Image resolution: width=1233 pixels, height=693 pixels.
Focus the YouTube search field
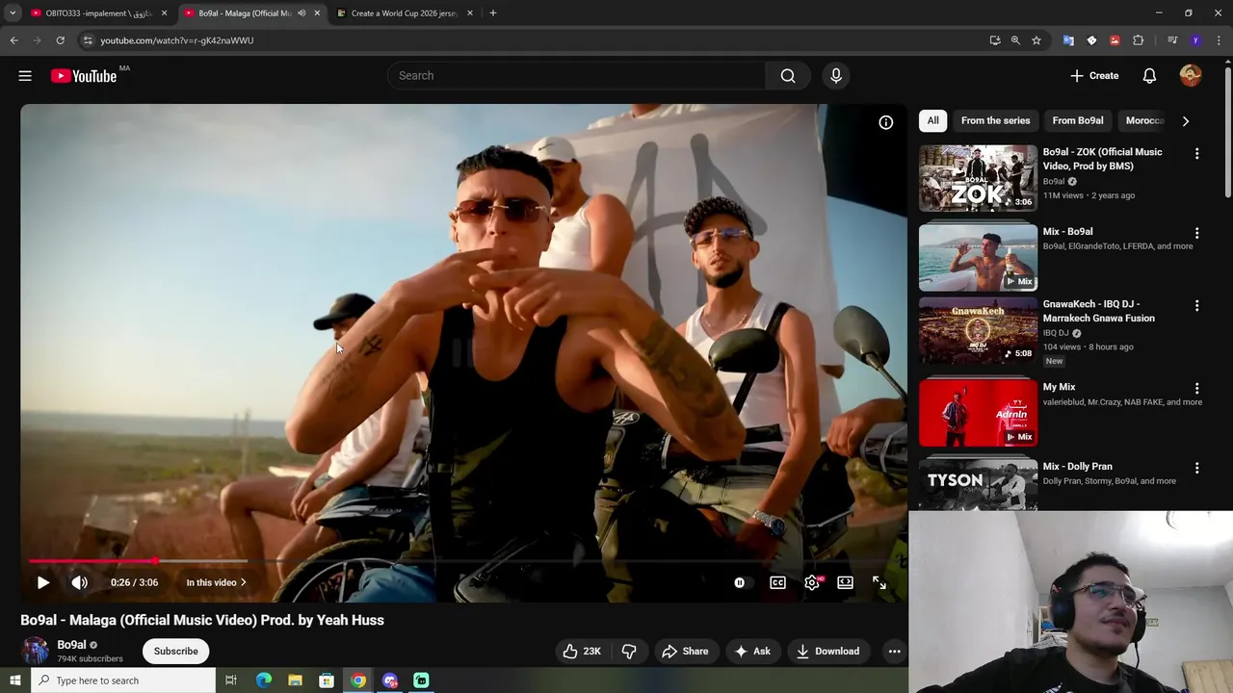(x=576, y=75)
